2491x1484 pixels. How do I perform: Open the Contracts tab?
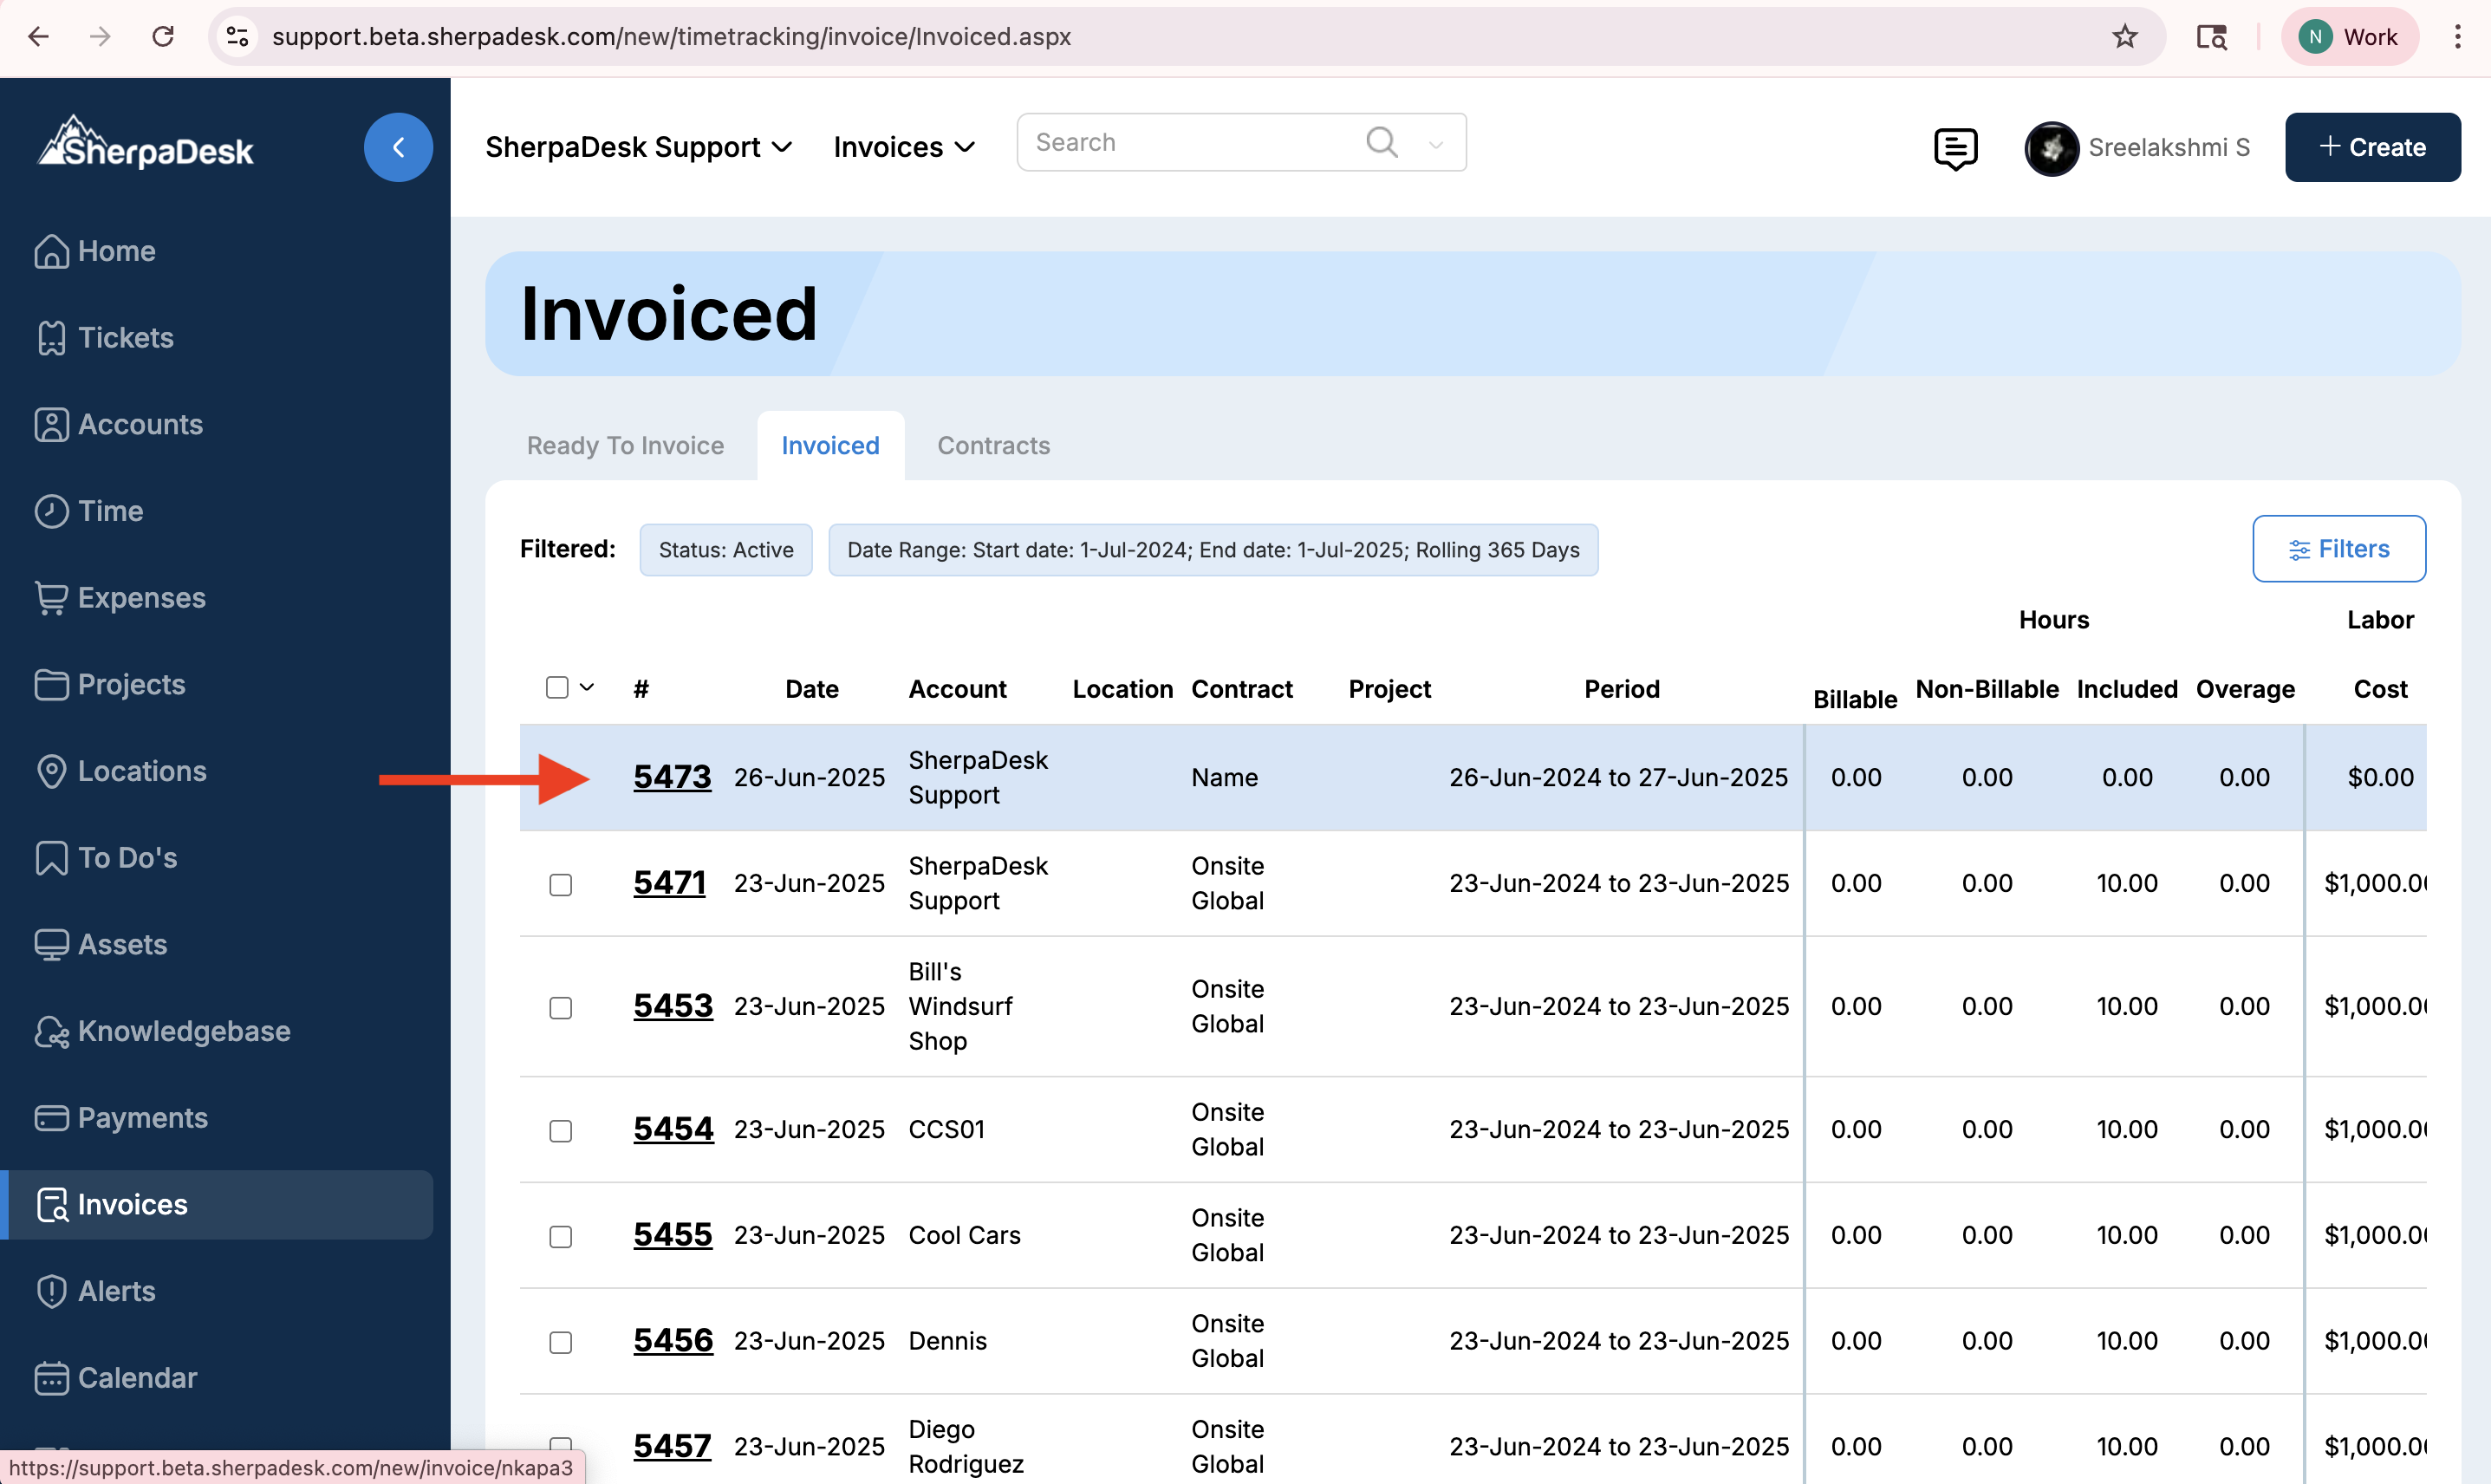coord(992,446)
